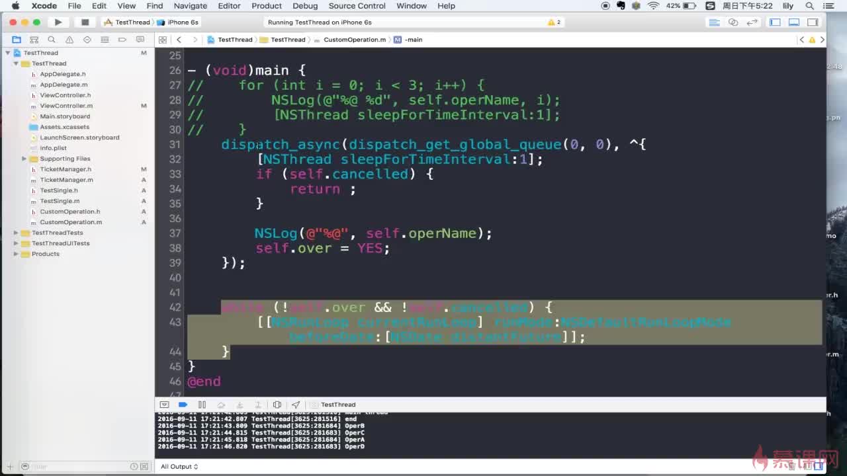This screenshot has height=476, width=847.
Task: Open the Report navigator
Action: (140, 40)
